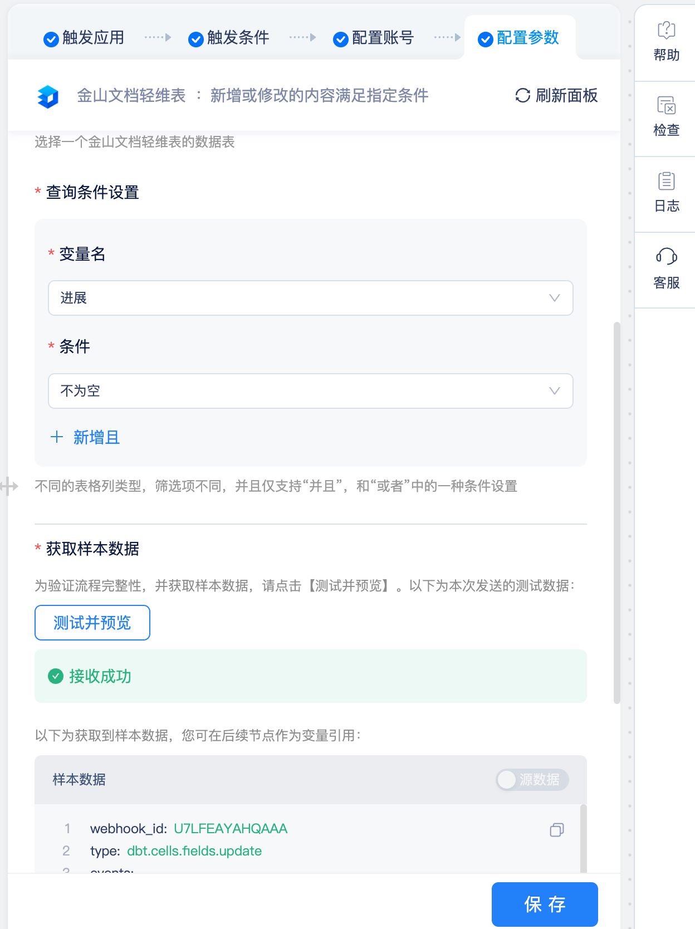Click the Help (帮助) icon in sidebar
695x929 pixels.
tap(666, 30)
